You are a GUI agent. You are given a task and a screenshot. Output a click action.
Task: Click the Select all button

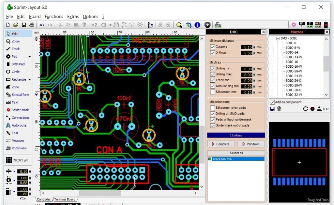tap(236, 153)
